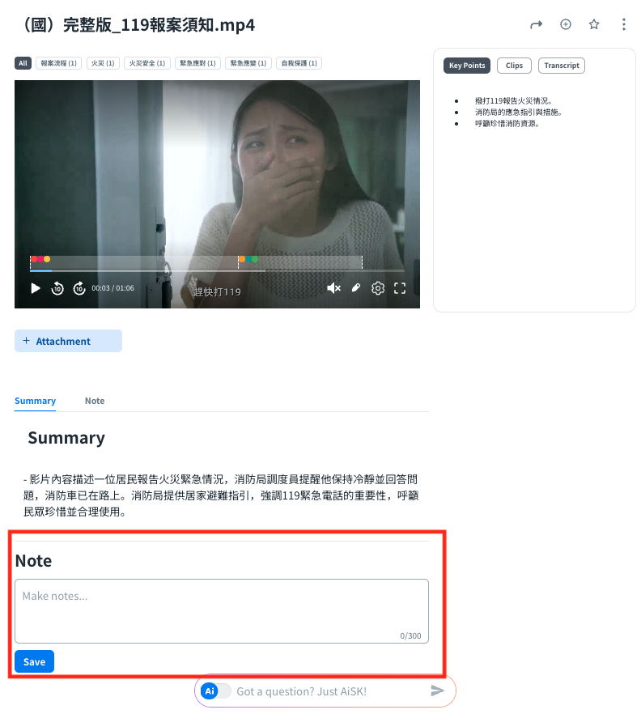Image resolution: width=641 pixels, height=714 pixels.
Task: Click the video progress bar
Action: tap(217, 271)
